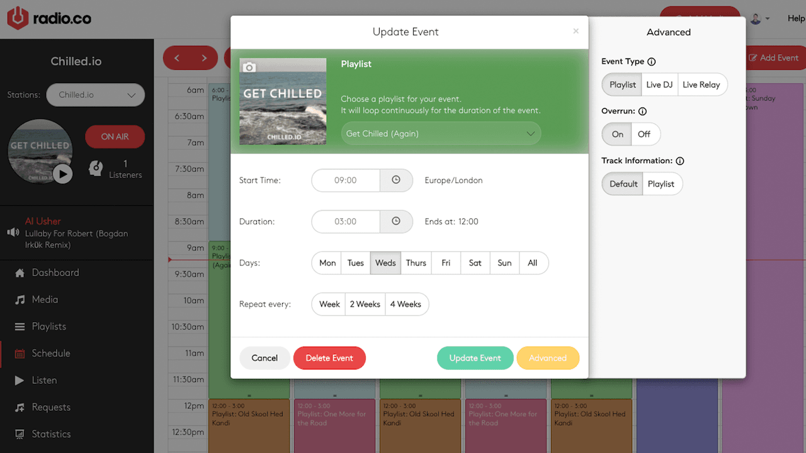Screen dimensions: 806x453
Task: Open the Get Chilled (Again) playlist selector
Action: tap(440, 133)
